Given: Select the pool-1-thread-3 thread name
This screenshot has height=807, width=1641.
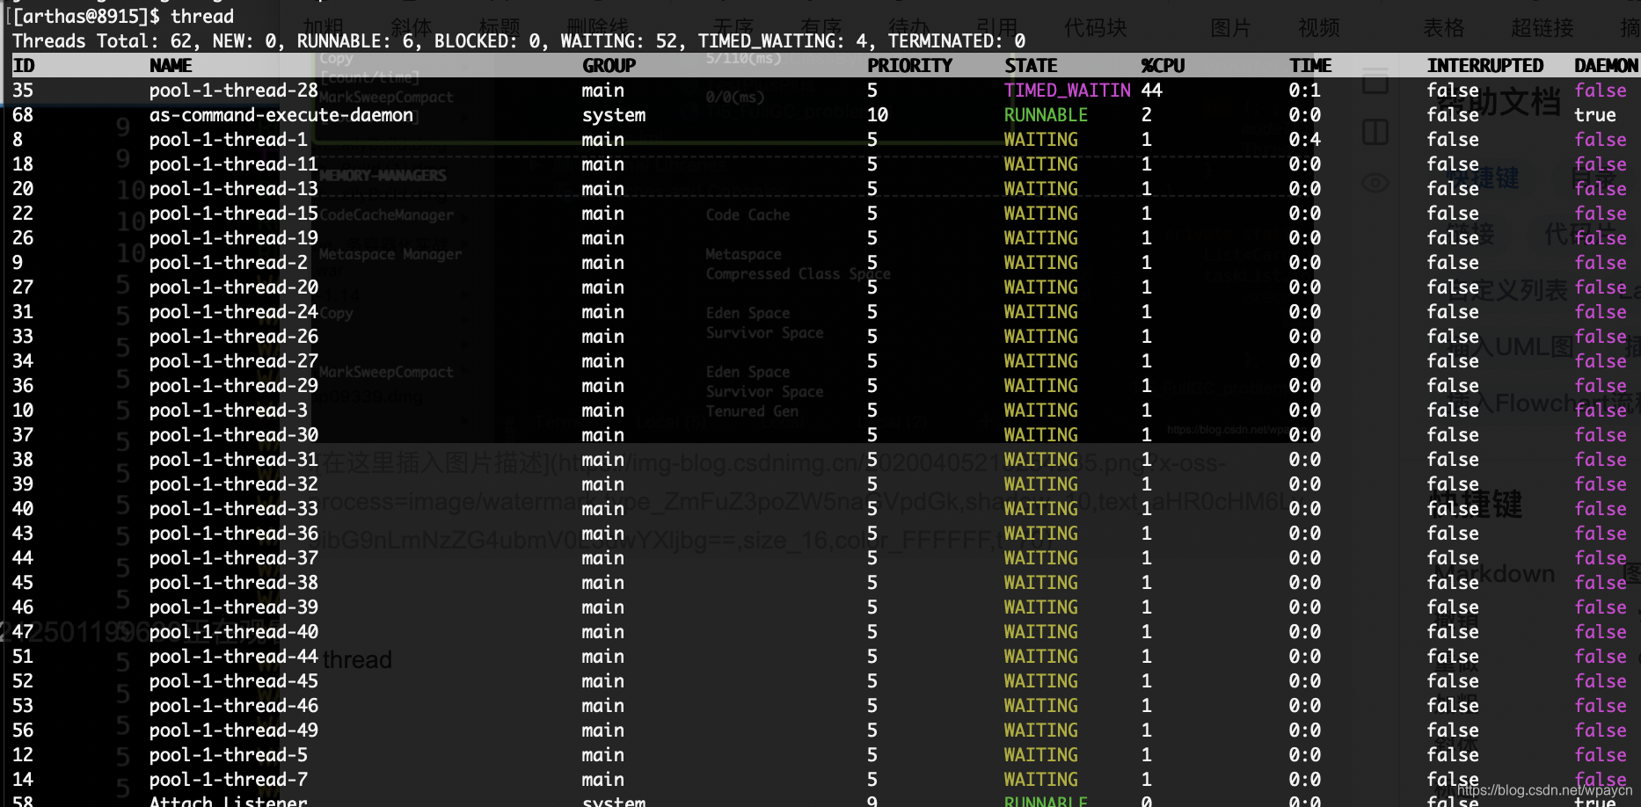Looking at the screenshot, I should pos(229,411).
